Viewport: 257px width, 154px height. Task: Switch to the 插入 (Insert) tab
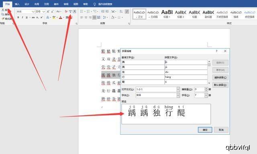pyautogui.click(x=17, y=4)
